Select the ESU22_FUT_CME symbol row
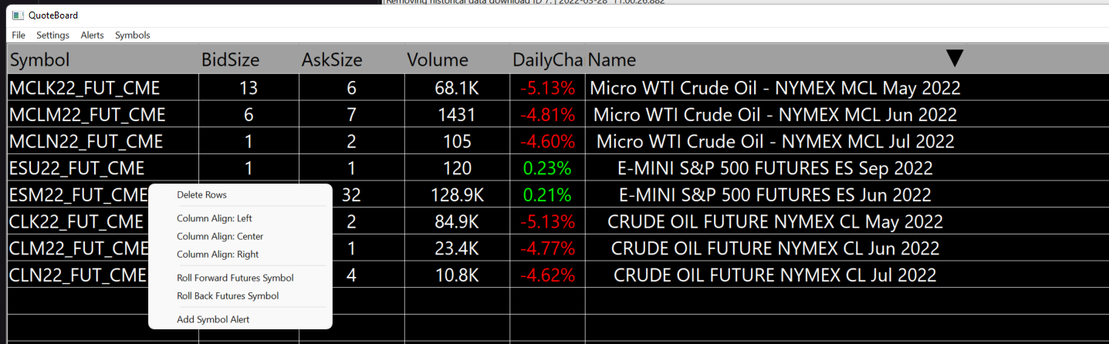 [77, 168]
